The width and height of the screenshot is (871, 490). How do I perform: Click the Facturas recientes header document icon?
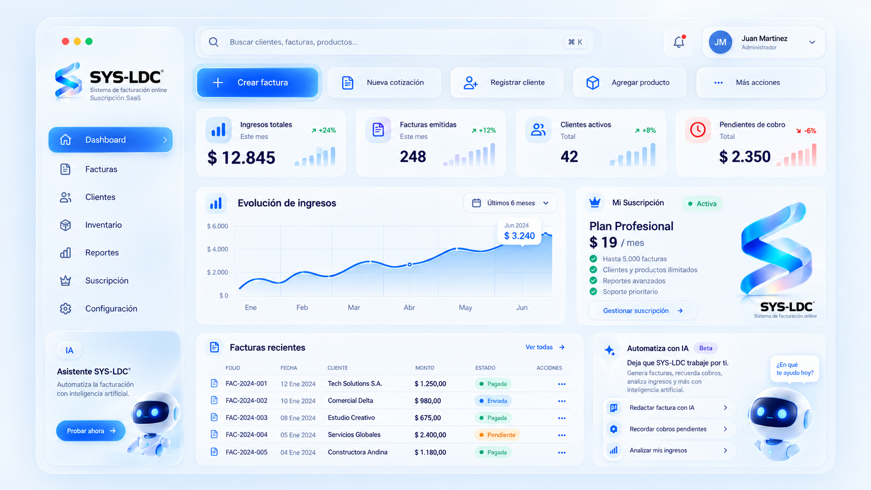tap(214, 347)
